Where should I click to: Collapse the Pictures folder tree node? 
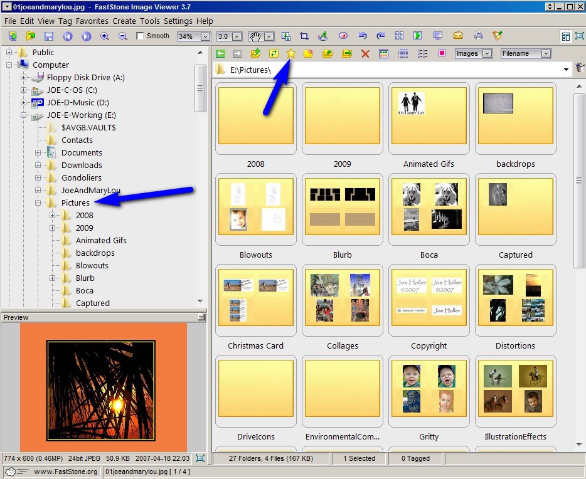click(x=38, y=203)
